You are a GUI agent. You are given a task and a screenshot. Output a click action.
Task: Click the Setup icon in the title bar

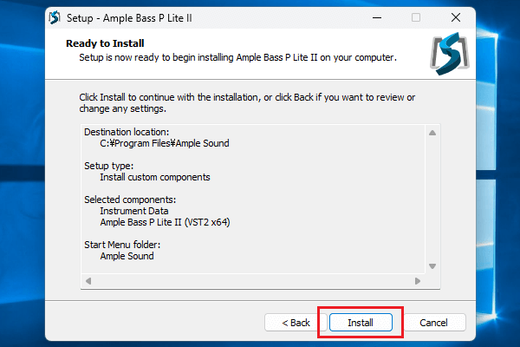coord(55,17)
